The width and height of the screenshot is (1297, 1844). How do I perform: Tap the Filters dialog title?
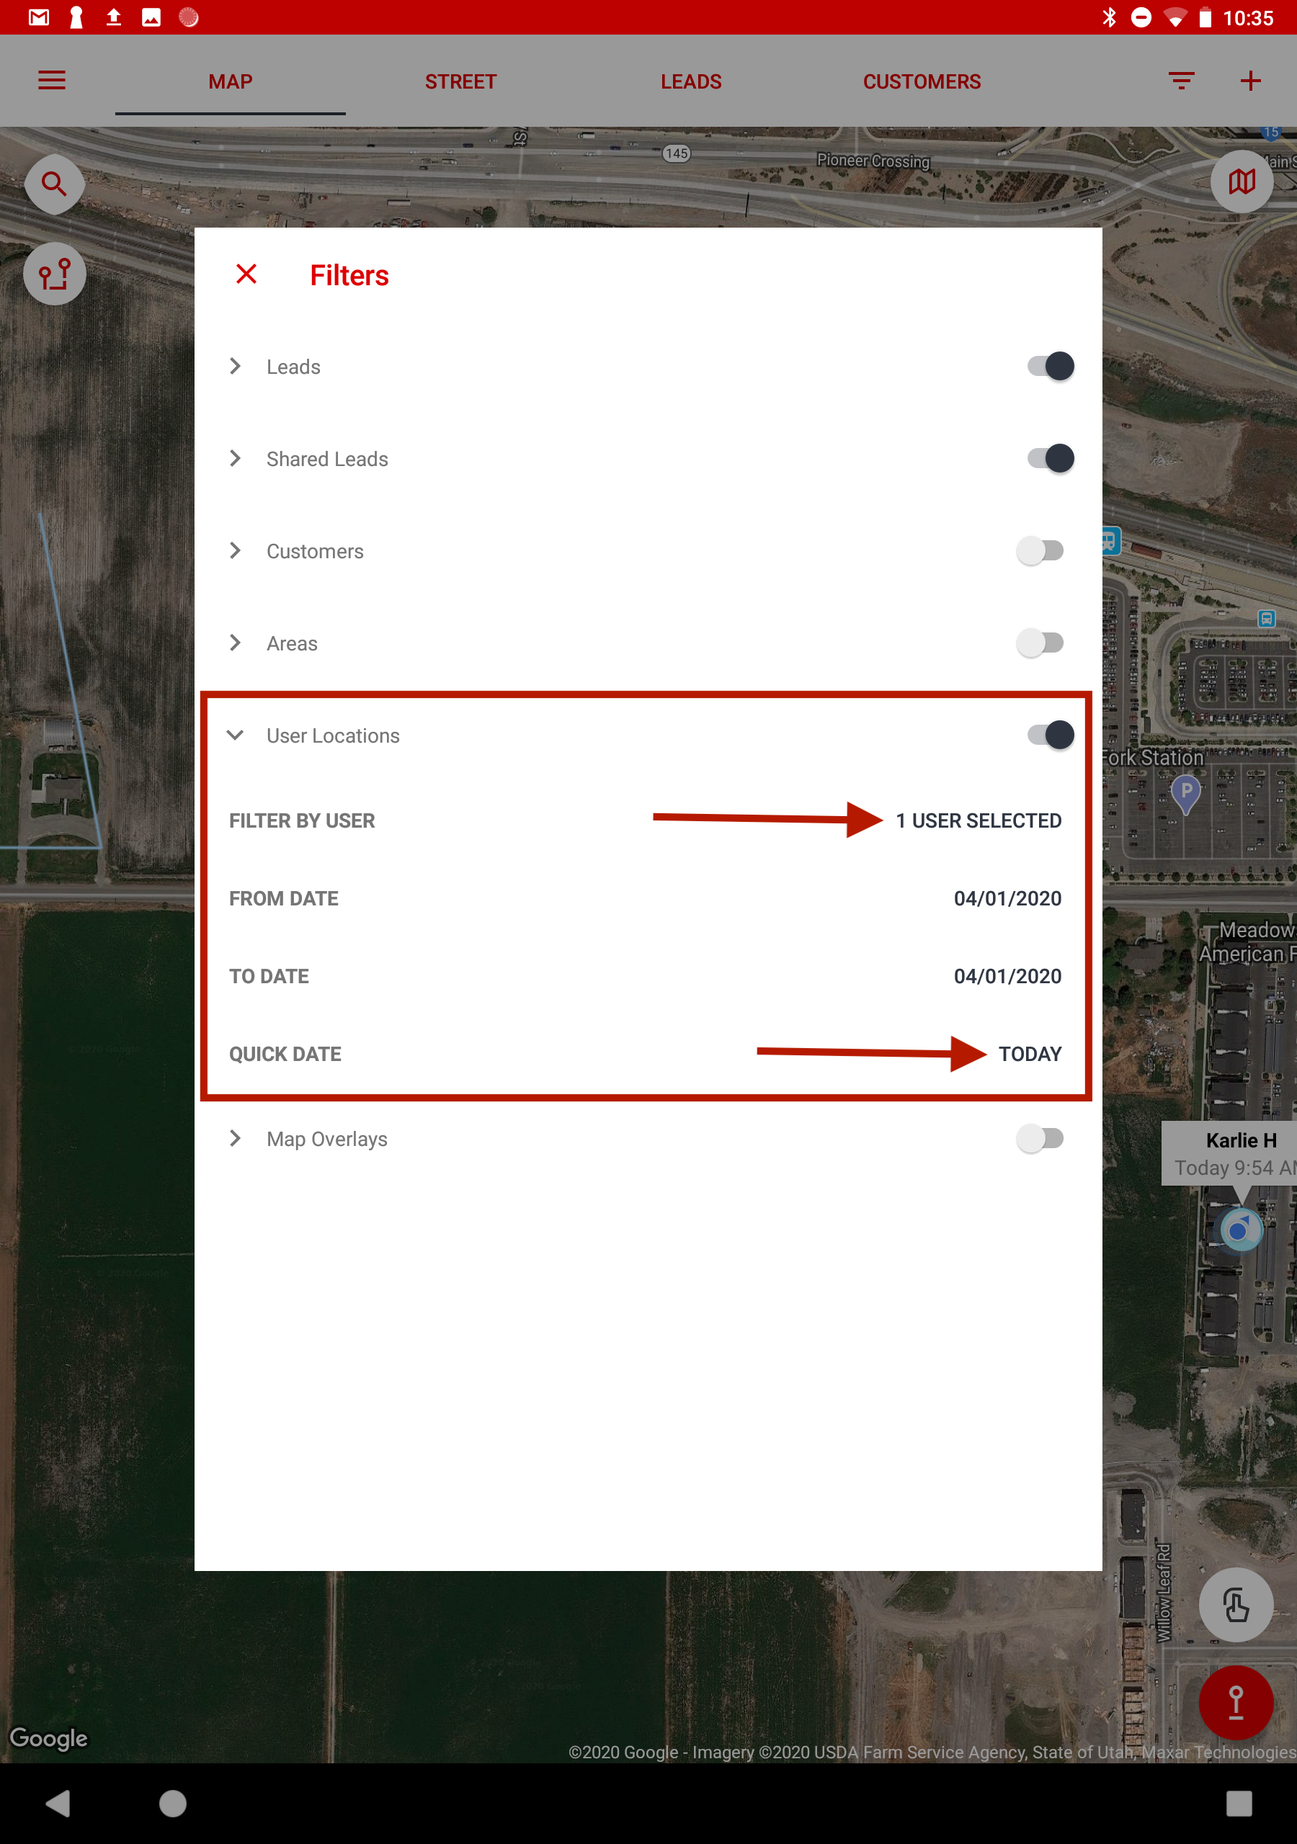349,275
